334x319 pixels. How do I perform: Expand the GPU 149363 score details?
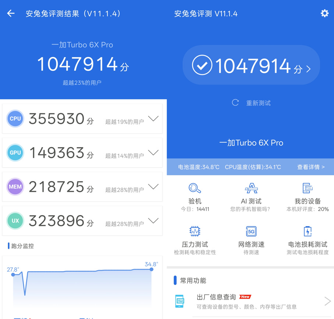click(x=153, y=153)
